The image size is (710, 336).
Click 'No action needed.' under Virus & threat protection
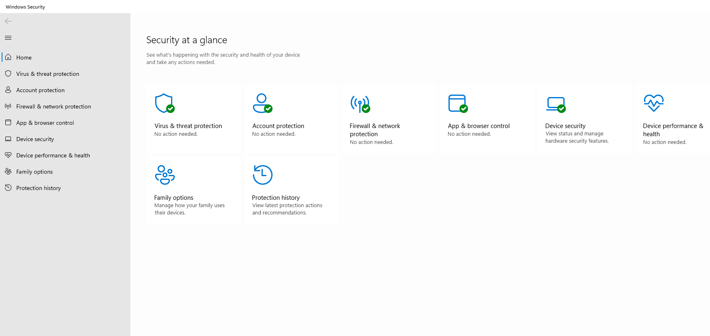click(x=176, y=134)
